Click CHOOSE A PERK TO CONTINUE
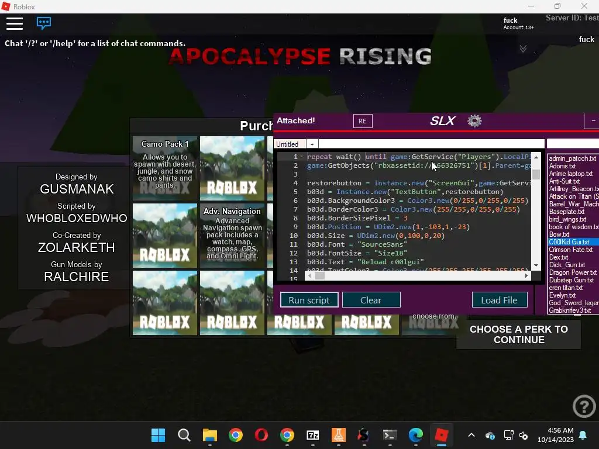The width and height of the screenshot is (599, 449). 519,334
